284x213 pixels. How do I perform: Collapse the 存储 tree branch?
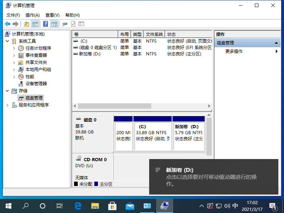click(8, 91)
